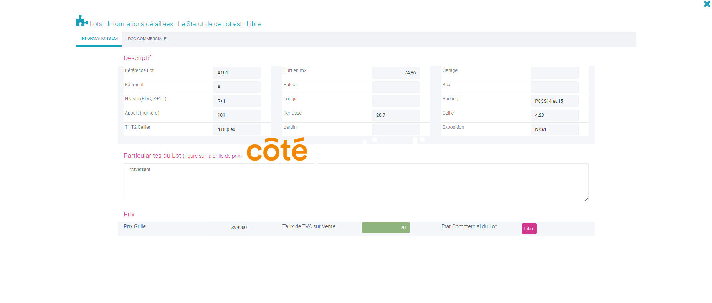
Task: Click the T1,T2,Cellier field with 4 Duplex
Action: pos(237,129)
